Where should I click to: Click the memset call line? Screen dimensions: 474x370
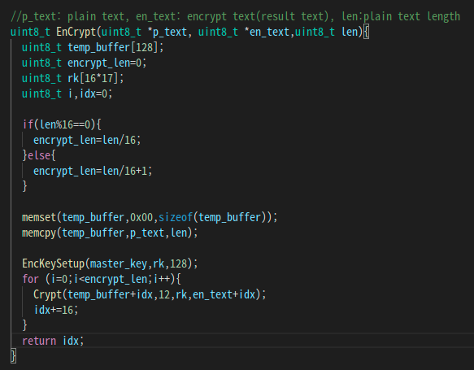coord(150,217)
